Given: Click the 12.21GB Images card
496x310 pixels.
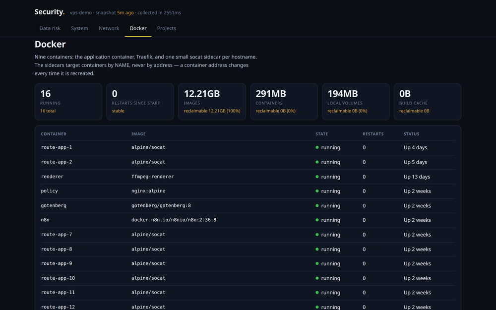Looking at the screenshot, I should (x=212, y=102).
